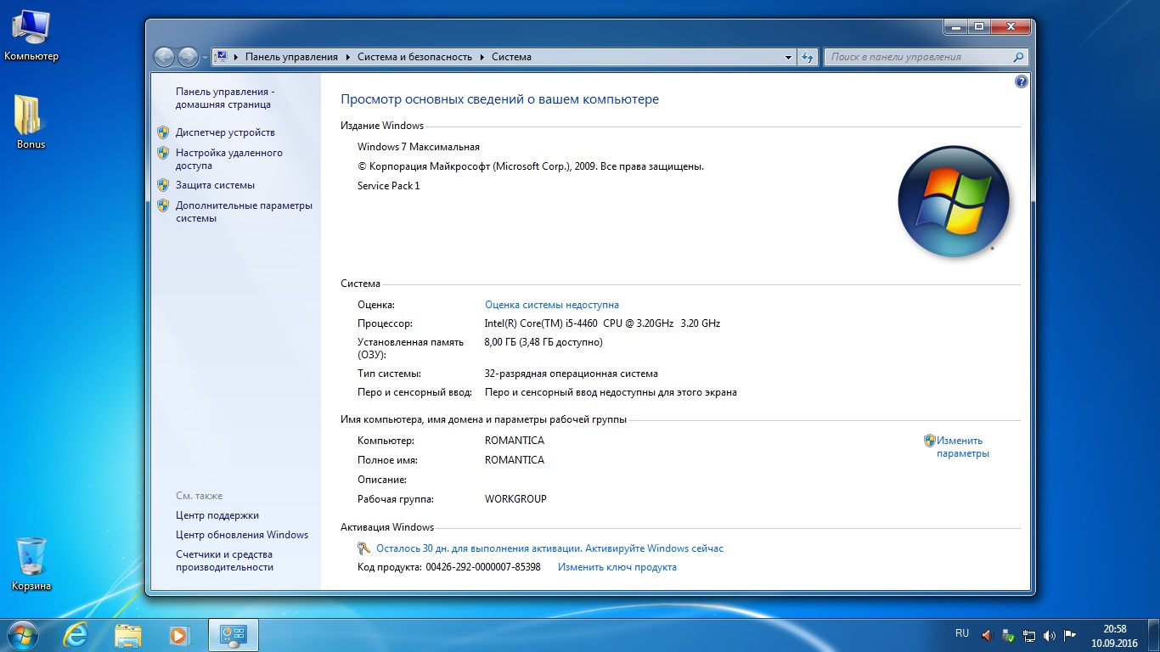
Task: Click the safely remove hardware tray icon
Action: tap(1008, 634)
